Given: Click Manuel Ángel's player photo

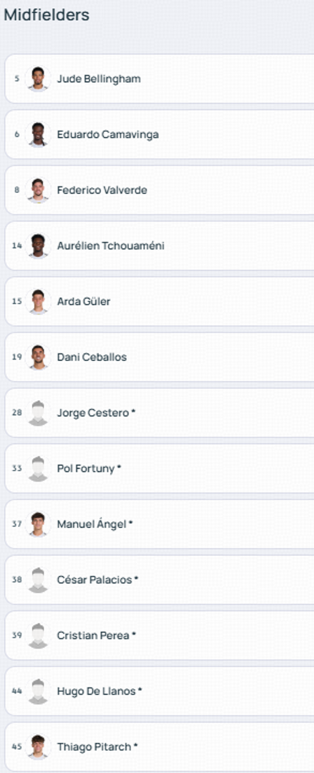Looking at the screenshot, I should pos(38,524).
